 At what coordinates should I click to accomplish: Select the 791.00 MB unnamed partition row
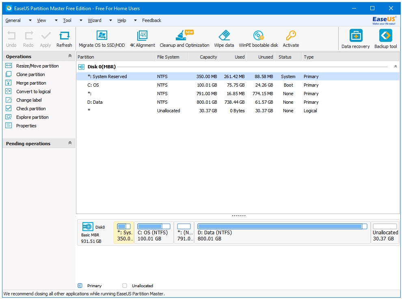[238, 94]
